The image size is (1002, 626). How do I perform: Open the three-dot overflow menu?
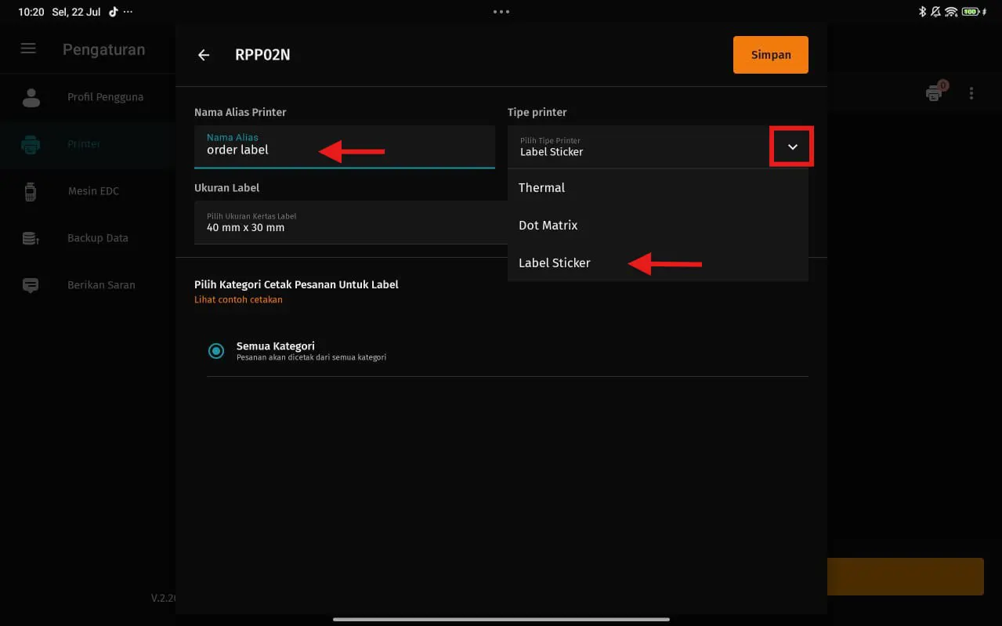click(971, 93)
